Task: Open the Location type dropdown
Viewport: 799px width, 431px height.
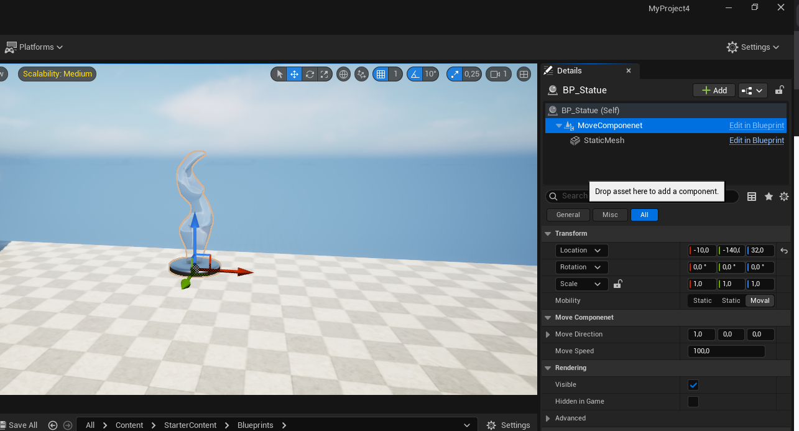Action: (581, 251)
